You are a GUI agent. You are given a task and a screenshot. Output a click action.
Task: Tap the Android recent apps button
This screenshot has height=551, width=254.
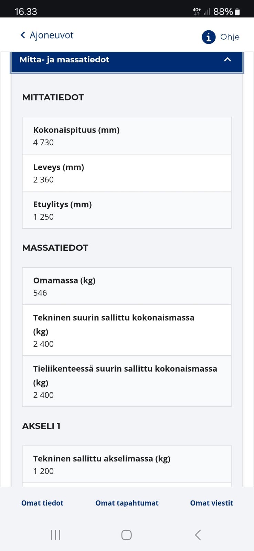pyautogui.click(x=55, y=535)
